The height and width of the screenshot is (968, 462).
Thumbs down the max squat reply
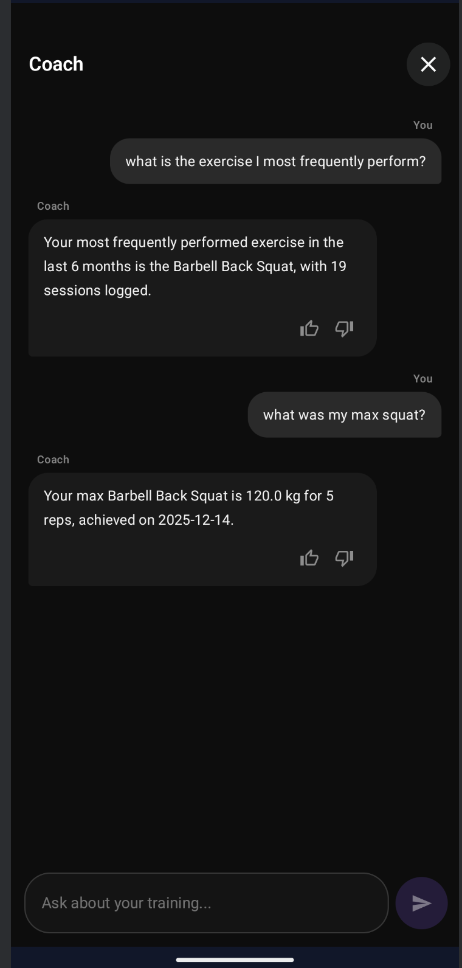click(344, 558)
